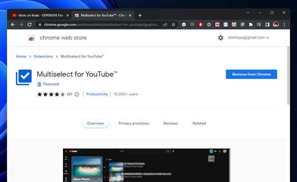
Task: Click the Featured badge icon
Action: click(x=39, y=84)
